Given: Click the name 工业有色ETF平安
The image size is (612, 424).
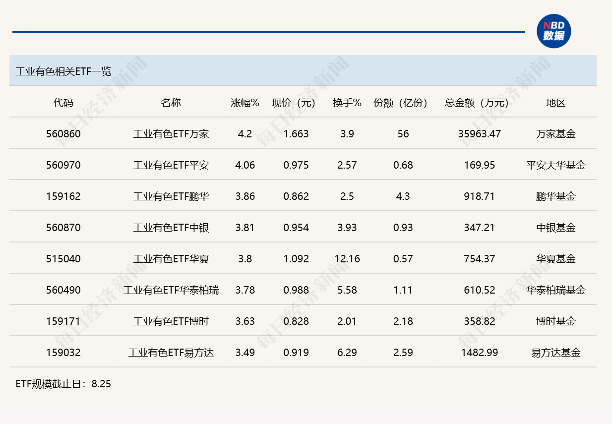Looking at the screenshot, I should (x=171, y=165).
